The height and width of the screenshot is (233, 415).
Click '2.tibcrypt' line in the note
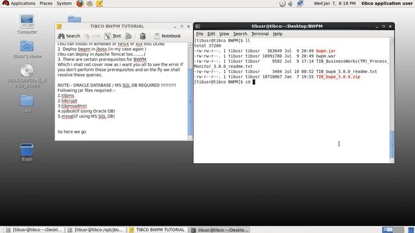coord(67,101)
